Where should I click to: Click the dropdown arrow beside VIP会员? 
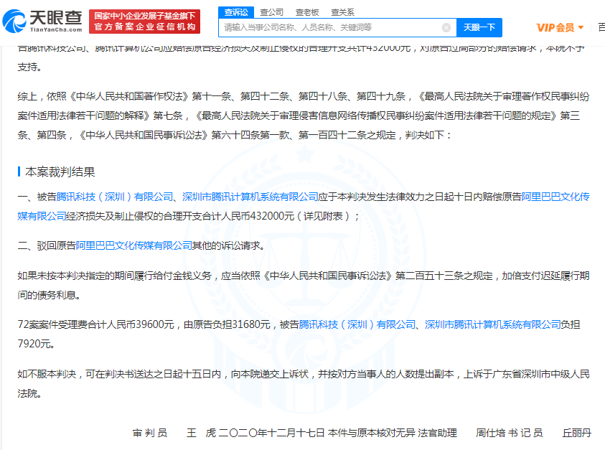pos(582,27)
